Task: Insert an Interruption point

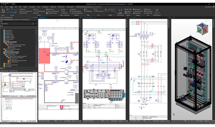Action: click(138, 11)
